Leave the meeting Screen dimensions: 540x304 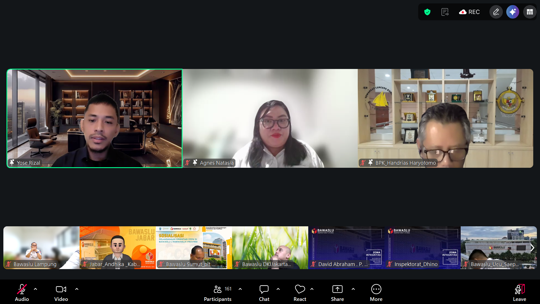[x=519, y=293]
